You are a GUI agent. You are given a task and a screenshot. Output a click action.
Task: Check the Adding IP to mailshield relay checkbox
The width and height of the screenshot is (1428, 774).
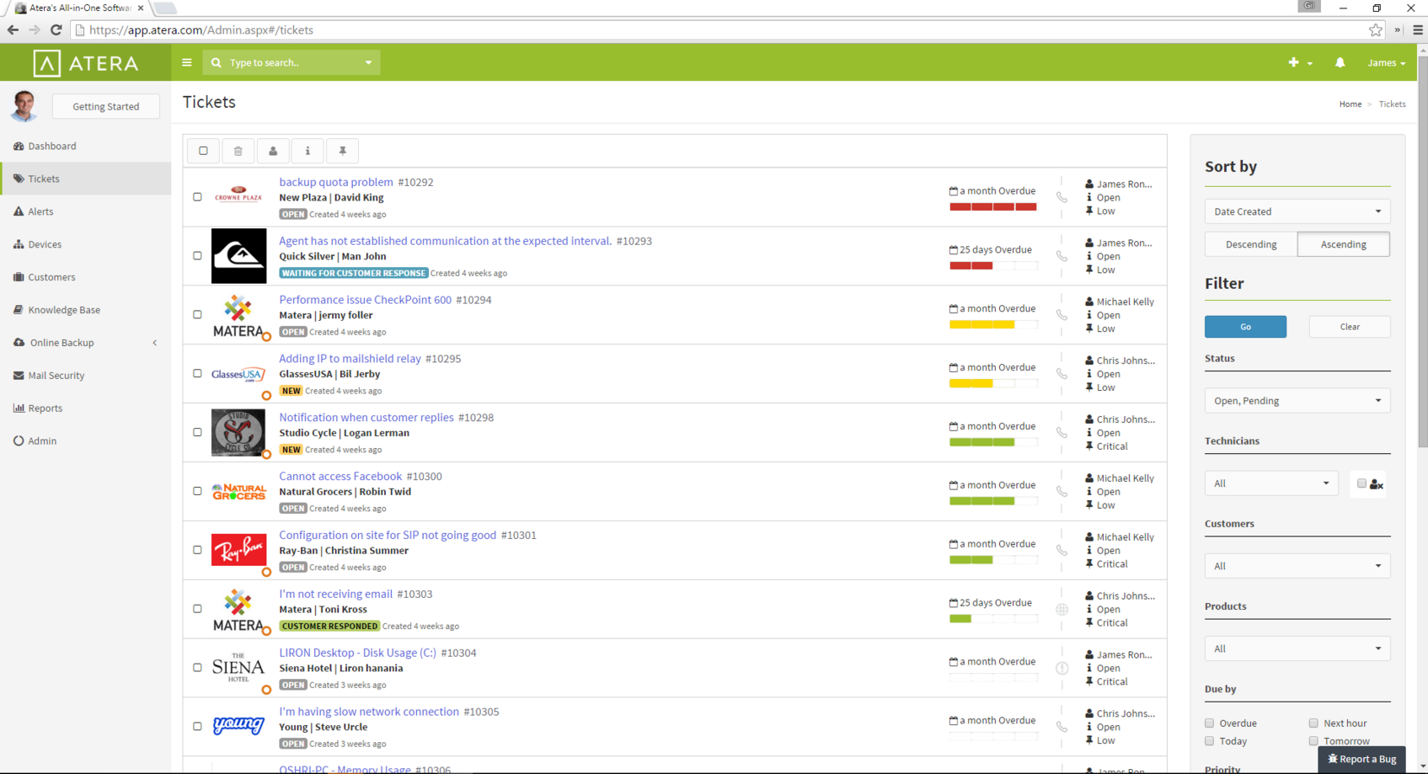[197, 374]
